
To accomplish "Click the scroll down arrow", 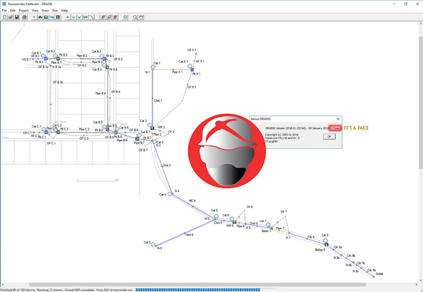I will pos(420,281).
